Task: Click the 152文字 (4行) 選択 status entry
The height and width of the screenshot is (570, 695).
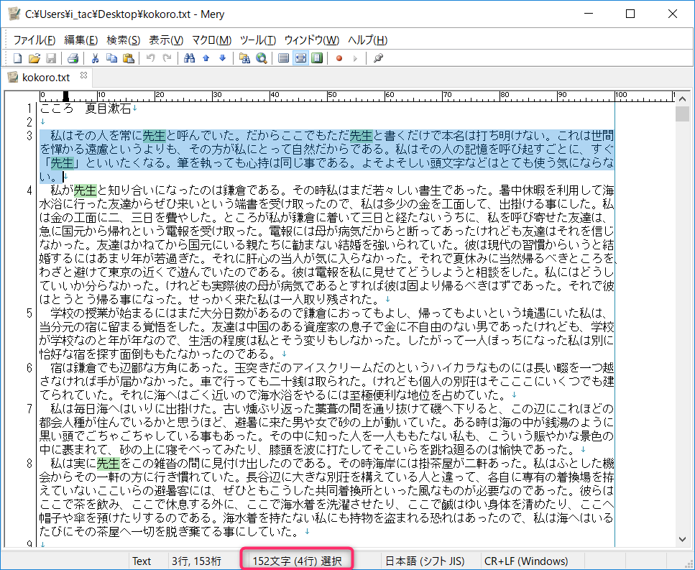Action: [x=297, y=561]
